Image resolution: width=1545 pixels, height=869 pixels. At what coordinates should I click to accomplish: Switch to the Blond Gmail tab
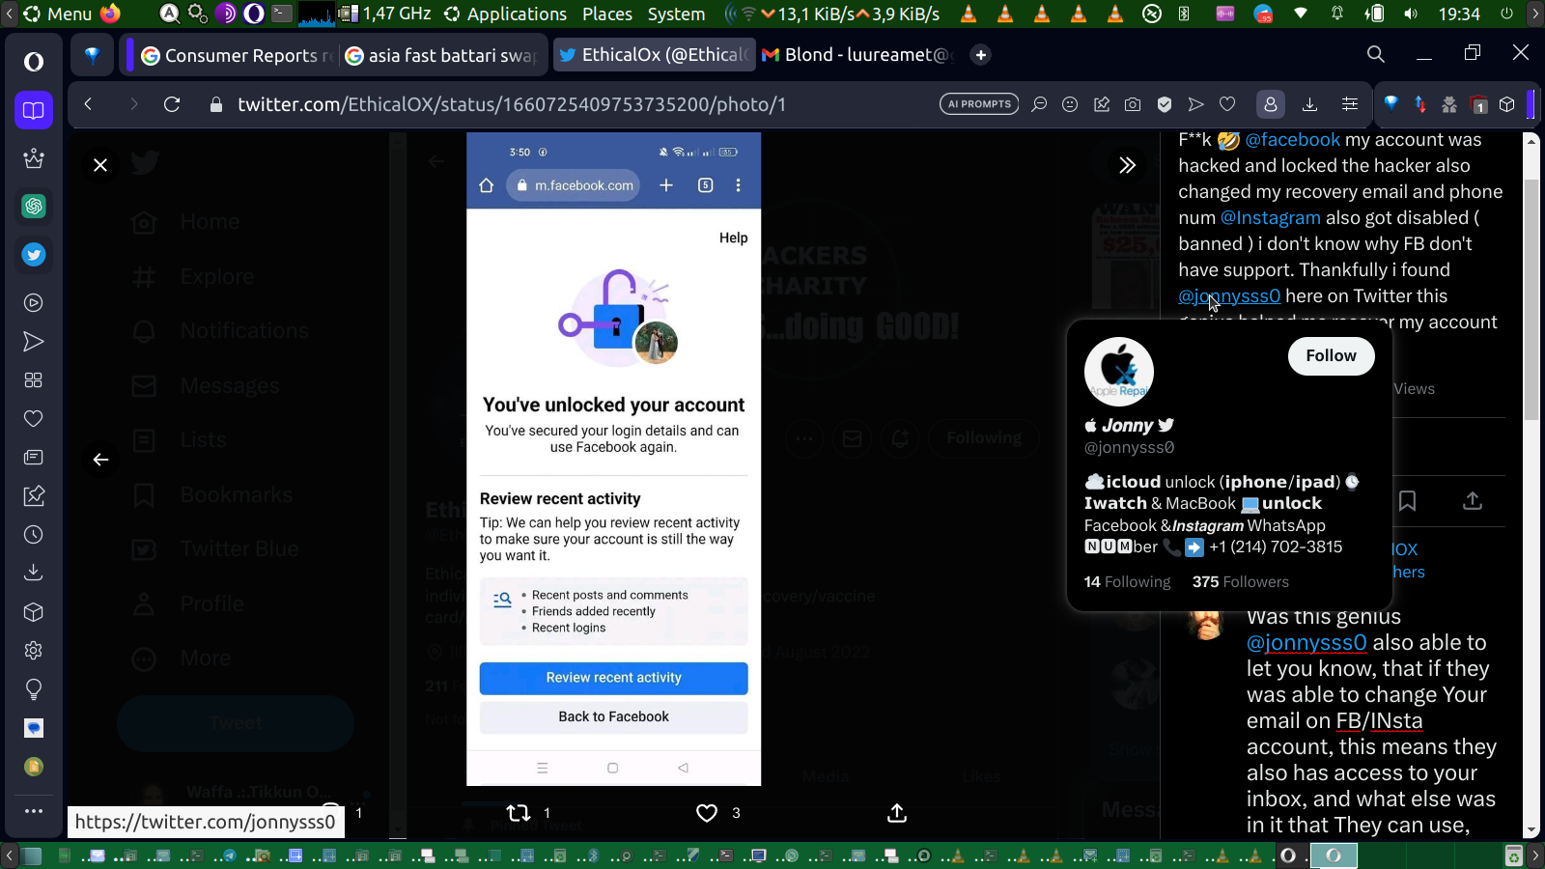tap(856, 55)
